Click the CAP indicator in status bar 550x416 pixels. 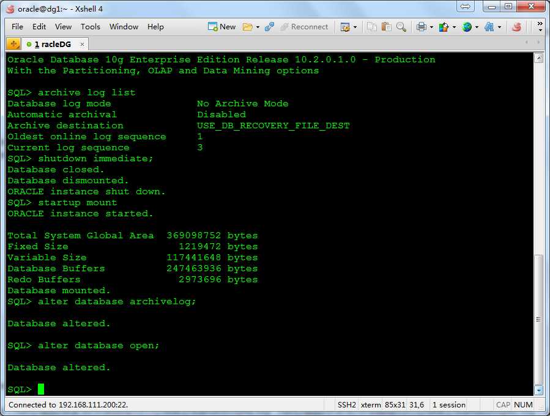click(x=503, y=405)
